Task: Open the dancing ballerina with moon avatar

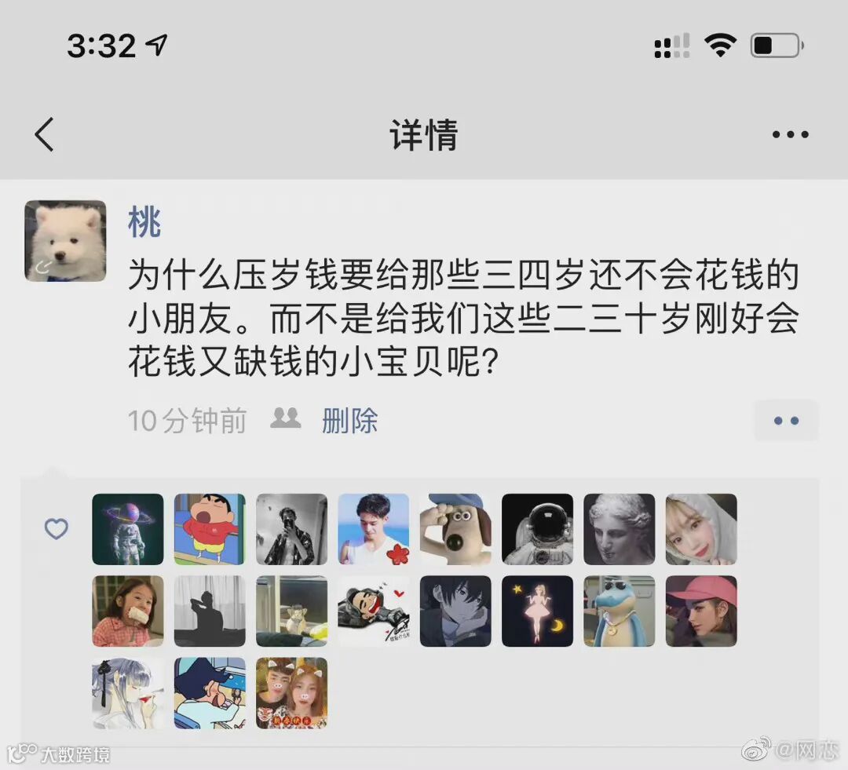Action: click(x=538, y=611)
